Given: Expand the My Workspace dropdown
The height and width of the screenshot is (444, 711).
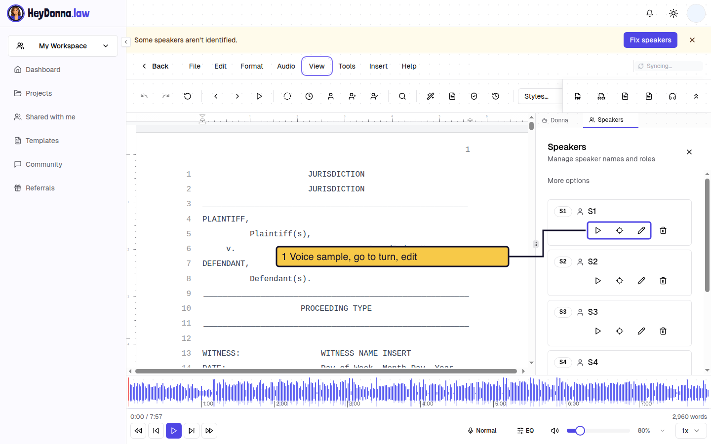Looking at the screenshot, I should click(x=63, y=46).
